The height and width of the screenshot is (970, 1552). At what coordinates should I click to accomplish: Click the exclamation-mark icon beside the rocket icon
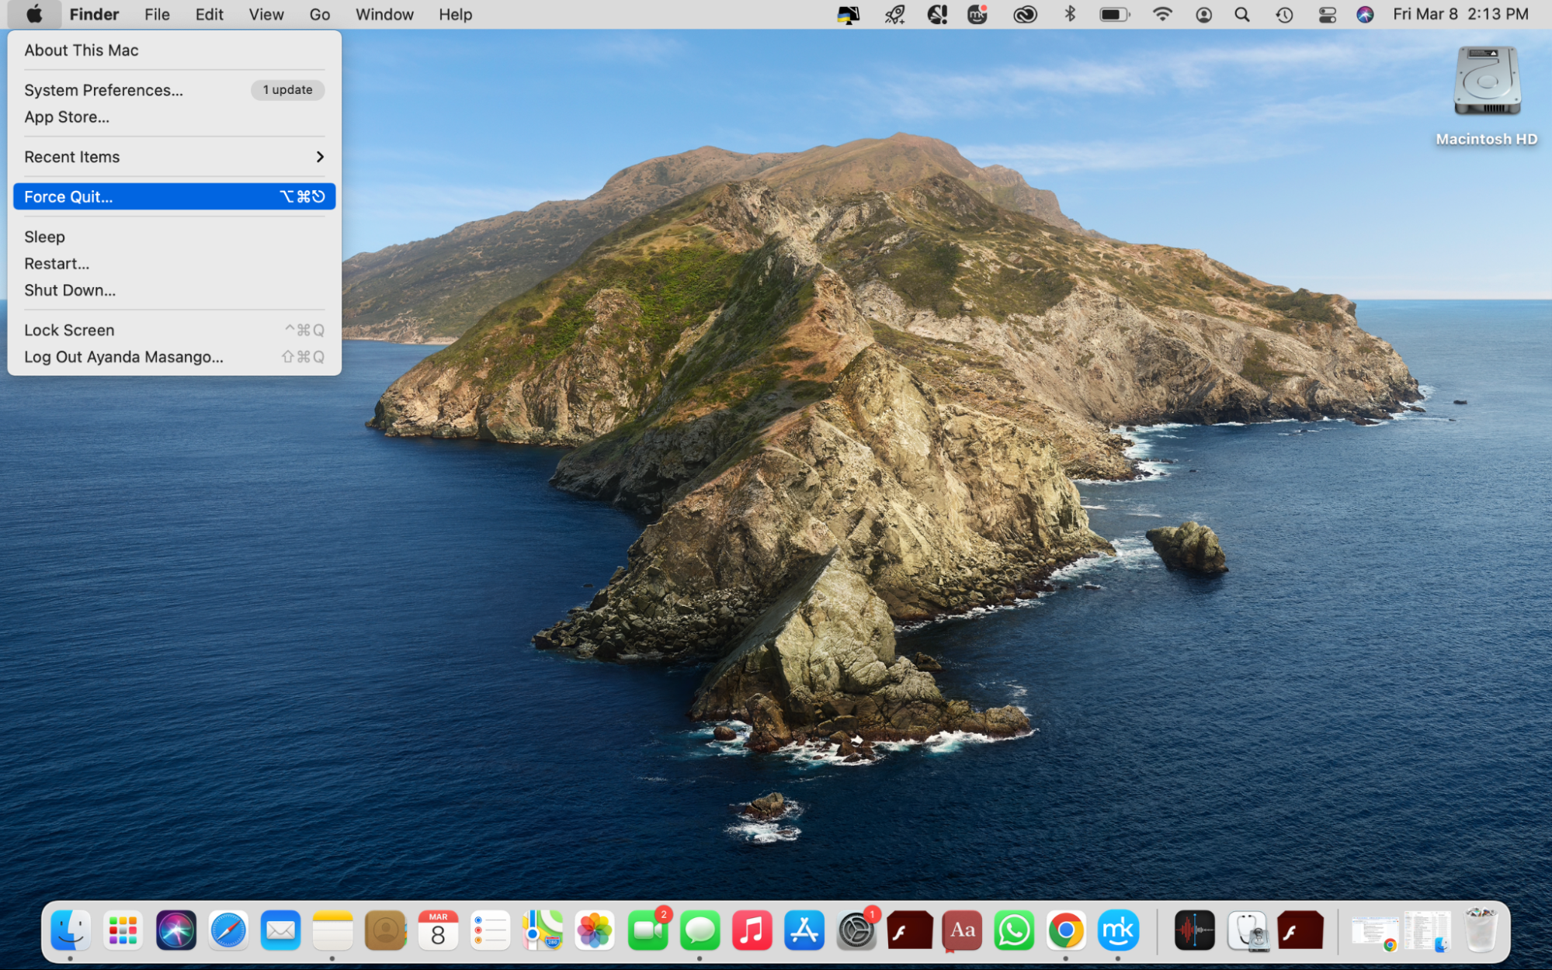(x=937, y=15)
